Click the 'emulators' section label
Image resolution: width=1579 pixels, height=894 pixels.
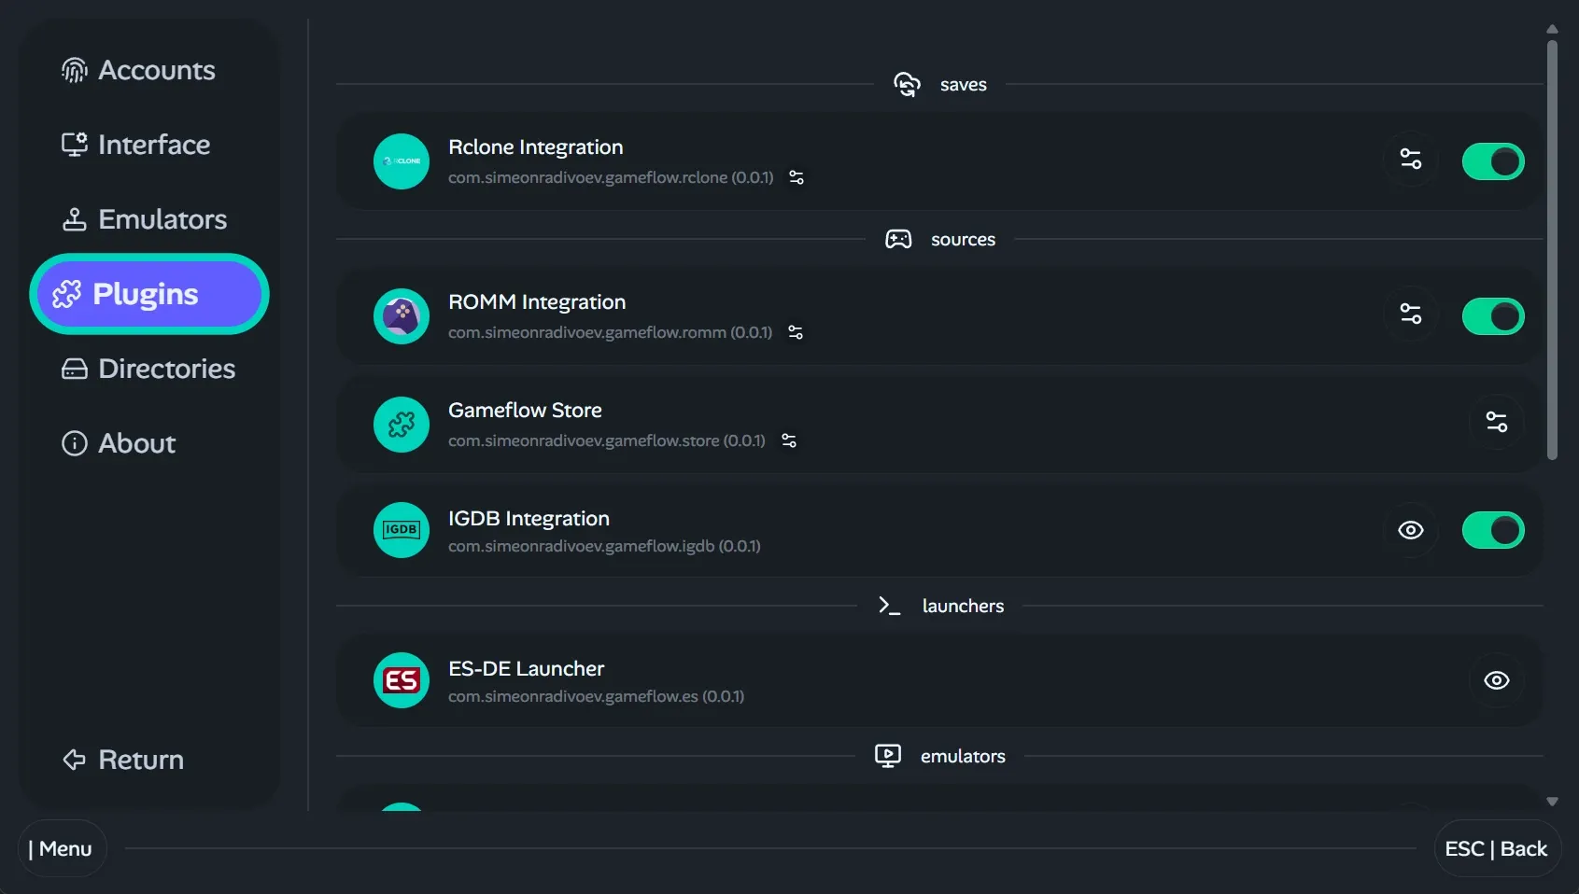click(x=964, y=756)
